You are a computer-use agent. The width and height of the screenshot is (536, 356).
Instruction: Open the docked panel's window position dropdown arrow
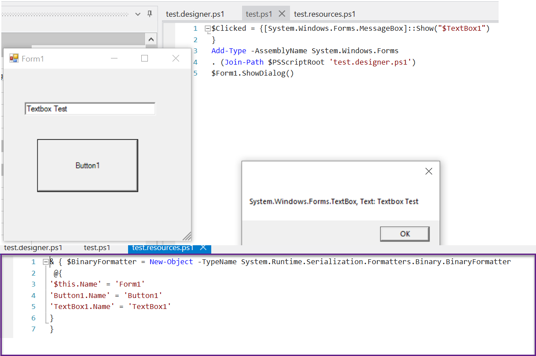[138, 14]
